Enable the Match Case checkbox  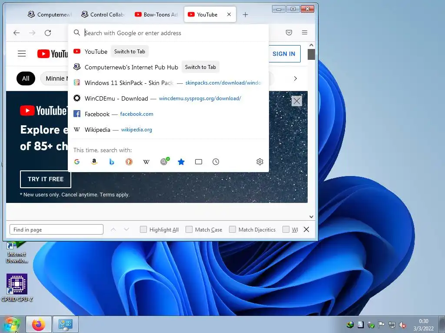click(189, 229)
